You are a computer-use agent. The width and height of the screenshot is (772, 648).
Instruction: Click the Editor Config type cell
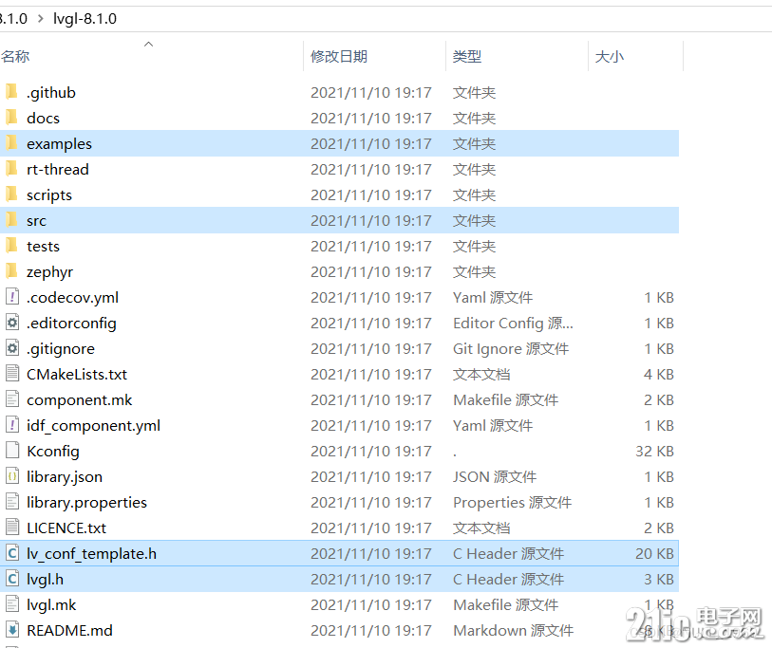click(513, 323)
